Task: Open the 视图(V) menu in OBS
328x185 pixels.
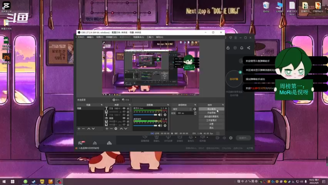Action: tap(100, 37)
